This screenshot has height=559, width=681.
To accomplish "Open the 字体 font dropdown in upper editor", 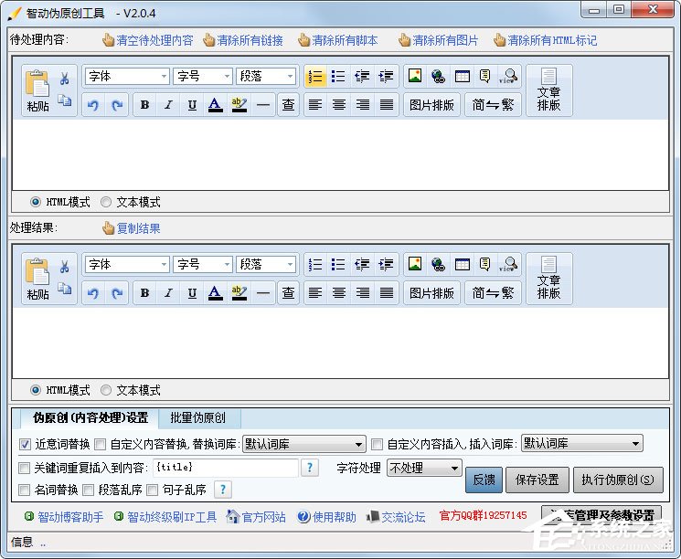I will 127,77.
